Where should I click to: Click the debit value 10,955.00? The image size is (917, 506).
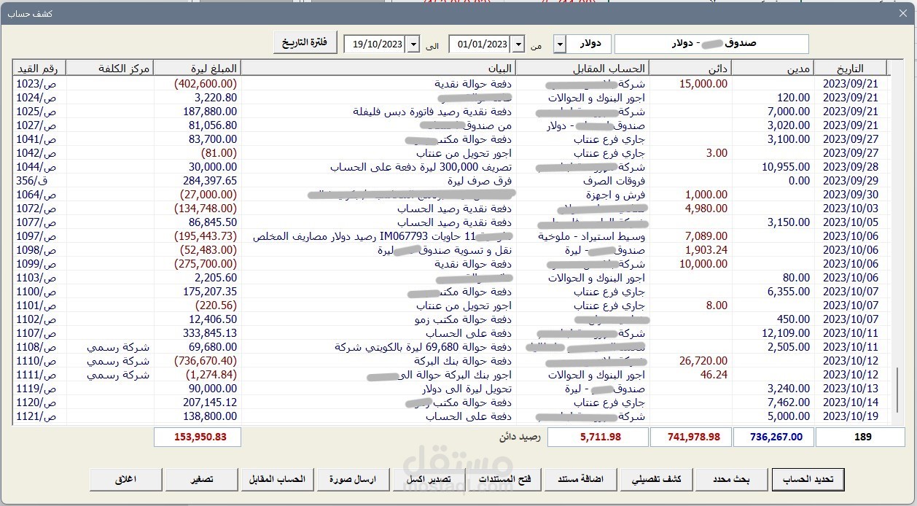tap(786, 166)
